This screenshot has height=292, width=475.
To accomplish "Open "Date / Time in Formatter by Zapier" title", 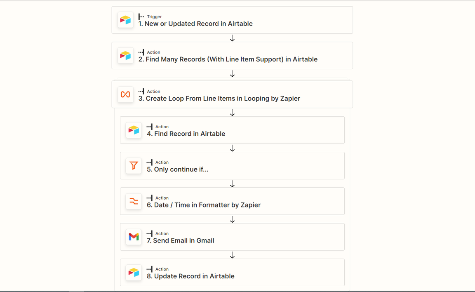I will (x=204, y=205).
